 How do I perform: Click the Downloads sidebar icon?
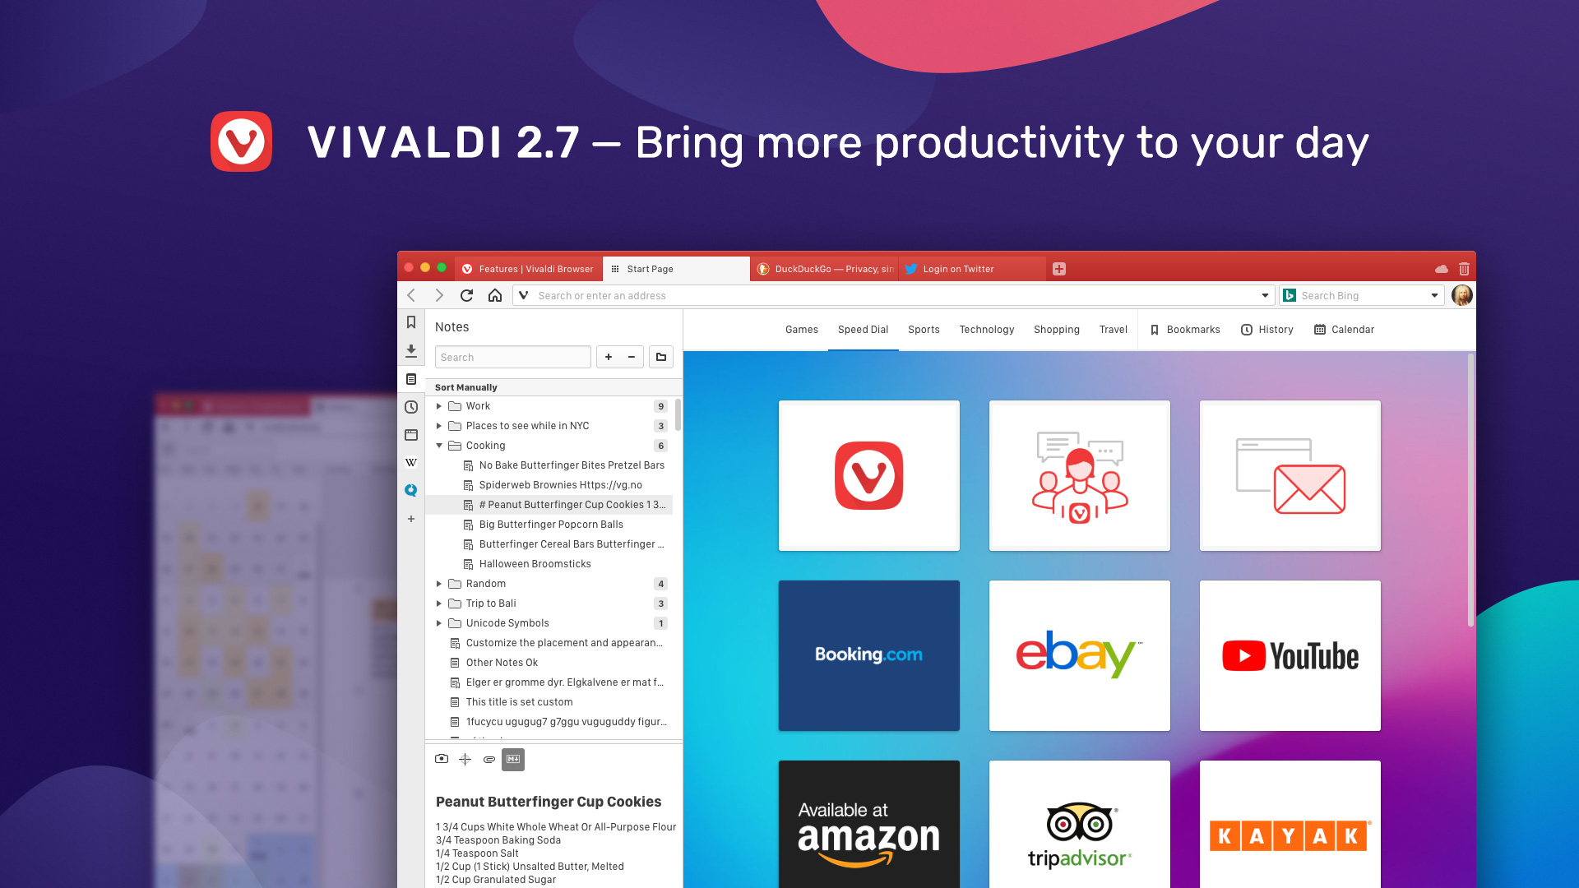click(x=411, y=350)
